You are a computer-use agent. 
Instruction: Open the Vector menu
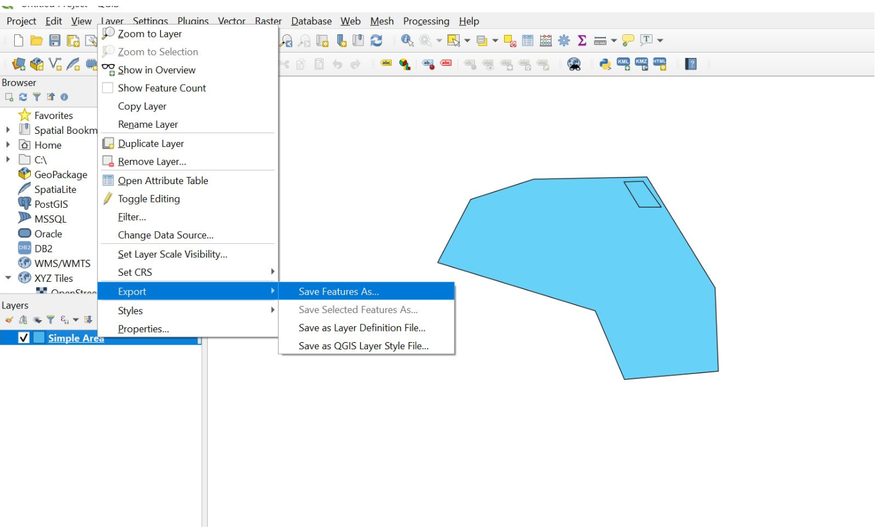coord(231,21)
